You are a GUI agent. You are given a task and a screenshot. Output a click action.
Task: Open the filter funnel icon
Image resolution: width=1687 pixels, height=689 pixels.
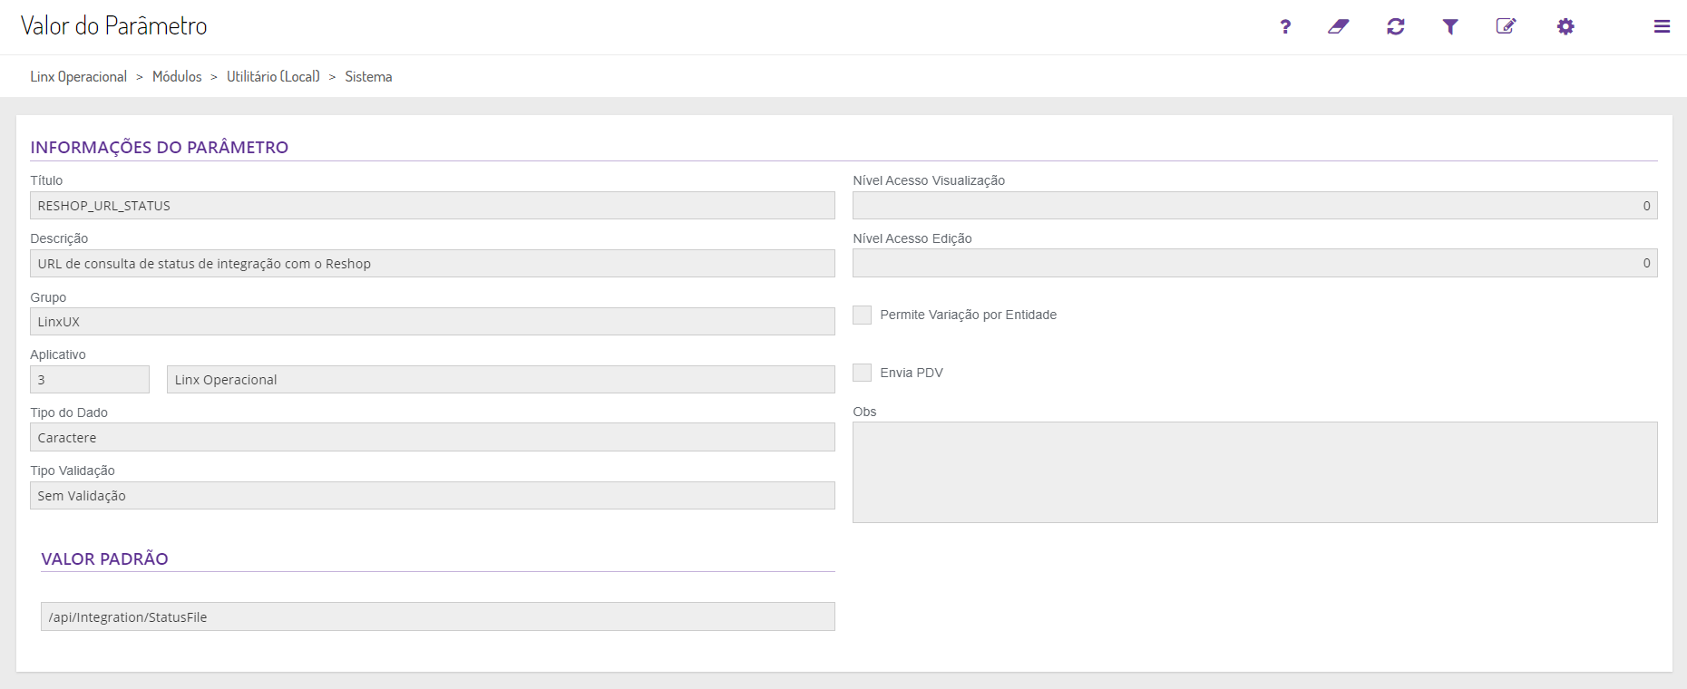tap(1450, 26)
